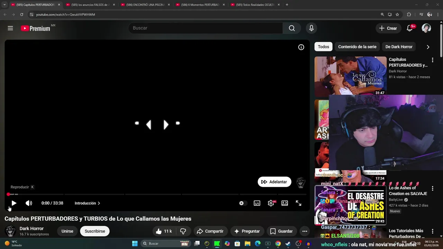Mute the video volume speaker
Viewport: 443px width, 249px height.
(x=29, y=203)
